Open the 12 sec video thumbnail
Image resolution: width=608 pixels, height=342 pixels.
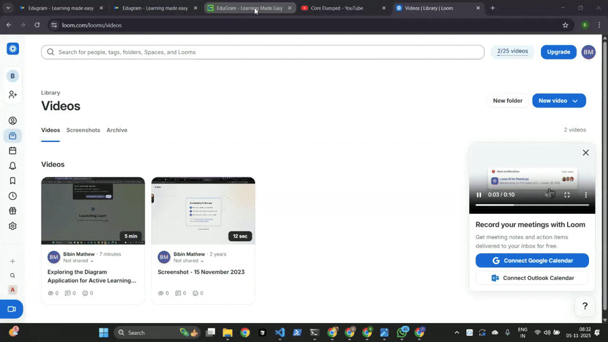click(203, 211)
